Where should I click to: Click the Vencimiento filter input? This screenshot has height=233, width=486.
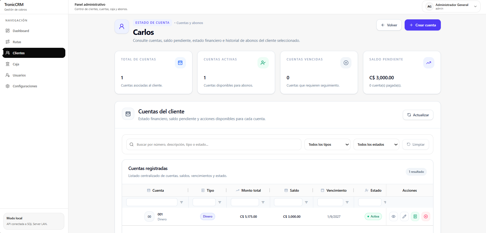click(x=330, y=202)
